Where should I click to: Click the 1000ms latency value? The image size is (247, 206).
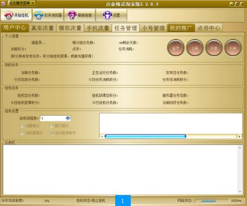(x=236, y=201)
